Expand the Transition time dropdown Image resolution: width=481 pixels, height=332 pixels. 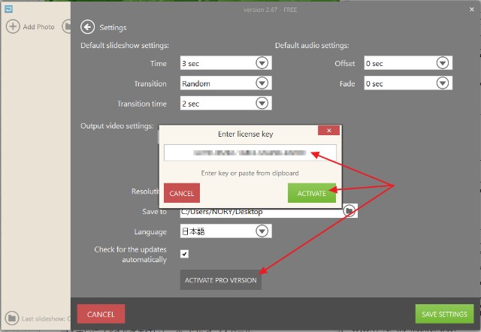[x=262, y=103]
